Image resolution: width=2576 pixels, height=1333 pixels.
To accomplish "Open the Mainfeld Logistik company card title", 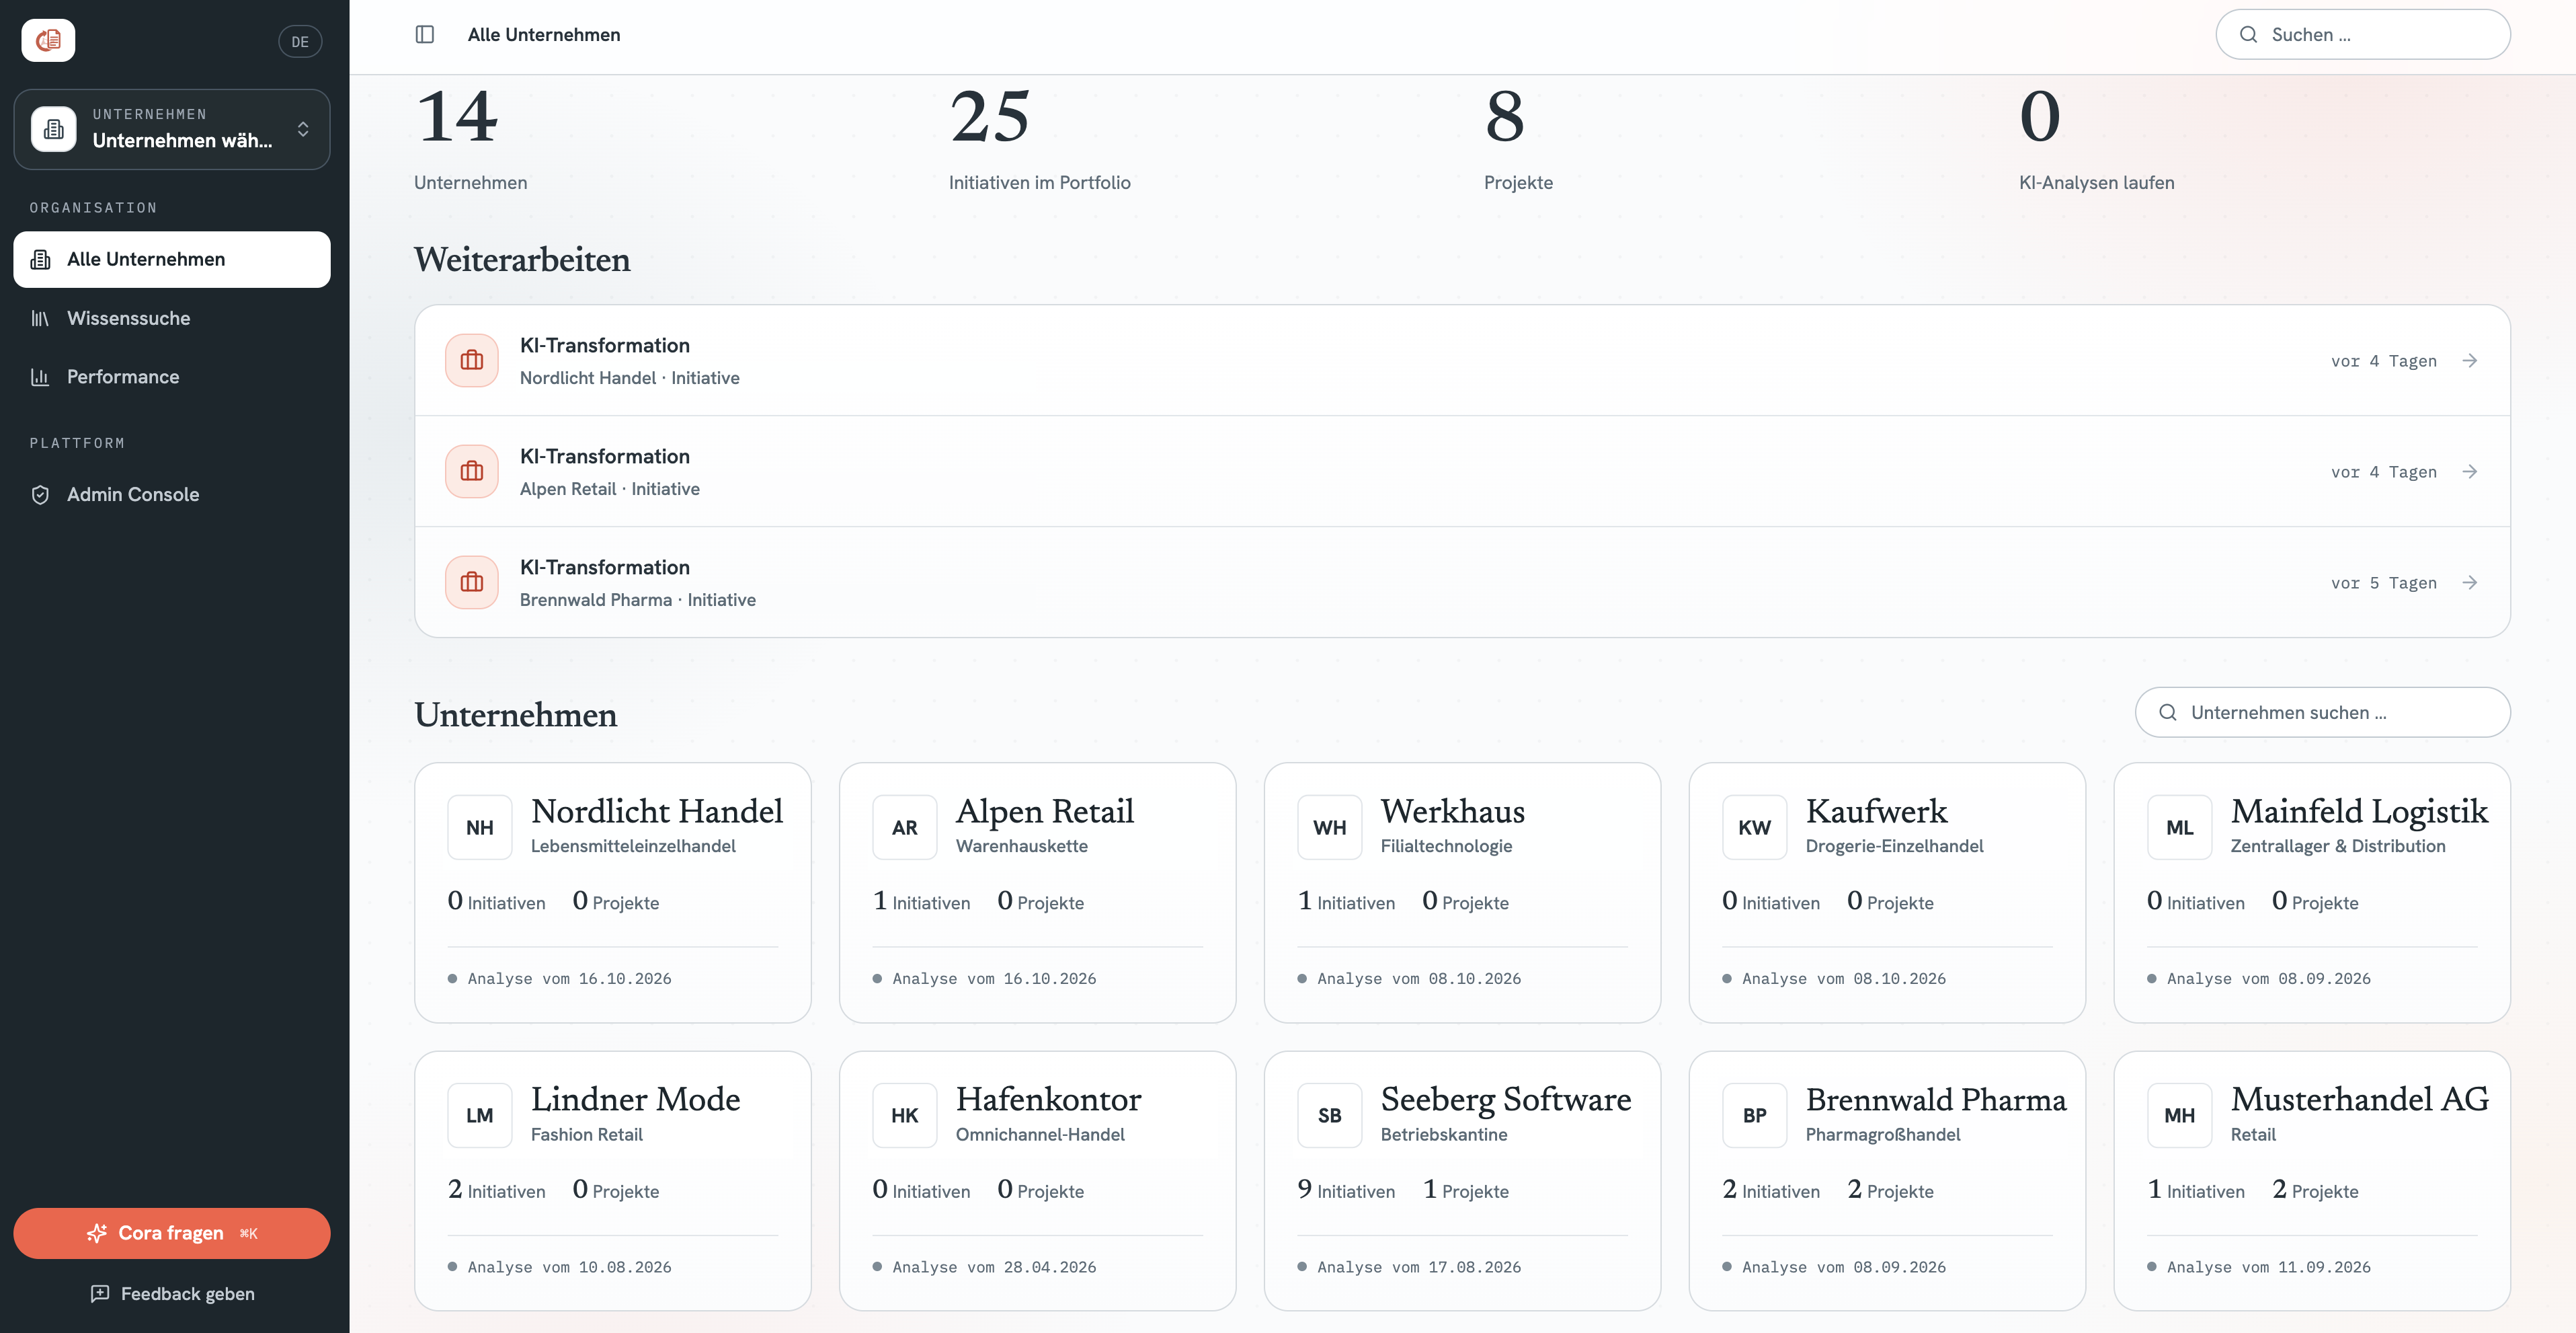I will [x=2359, y=810].
